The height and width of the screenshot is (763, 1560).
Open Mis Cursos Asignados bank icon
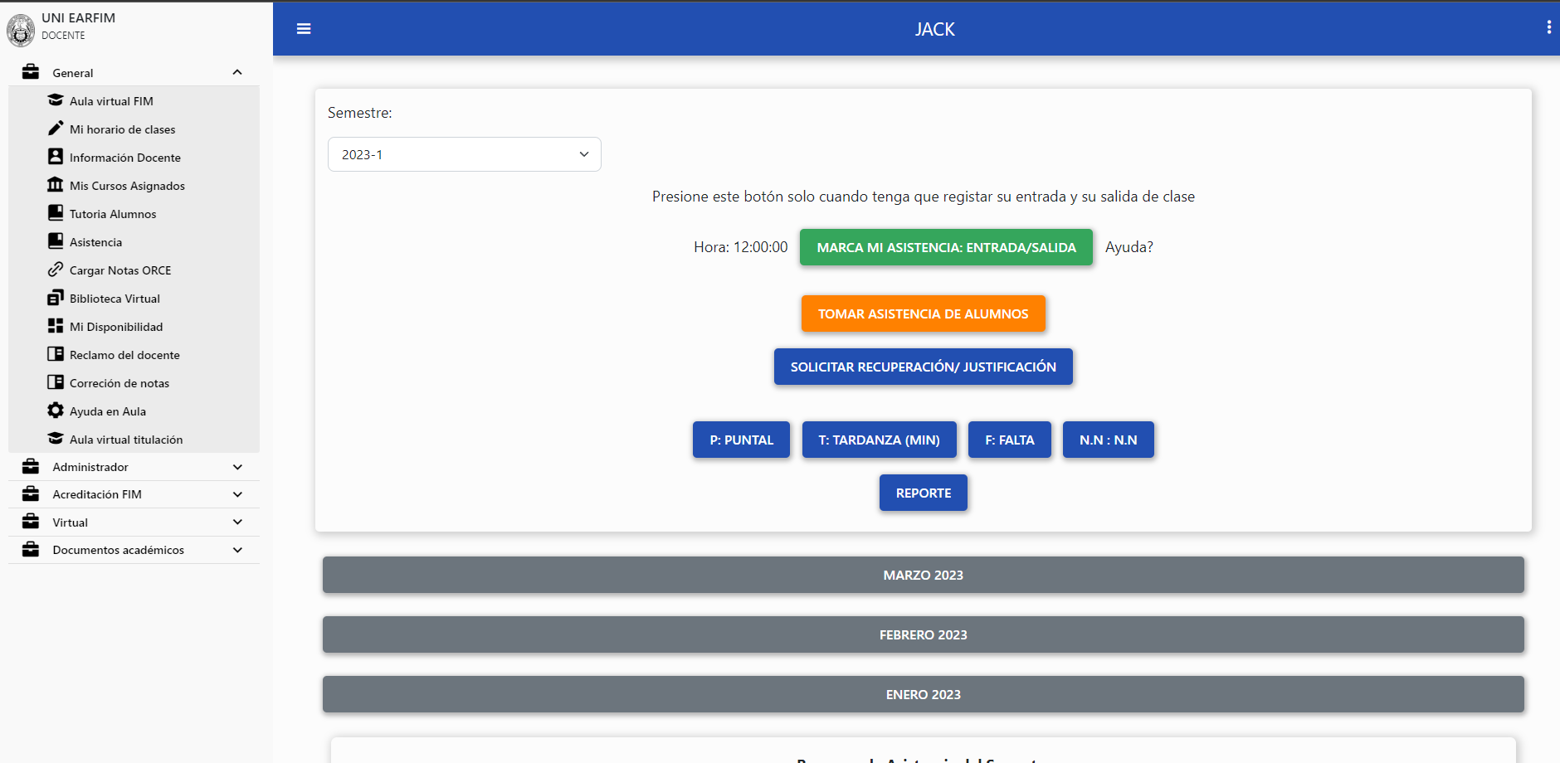click(56, 185)
